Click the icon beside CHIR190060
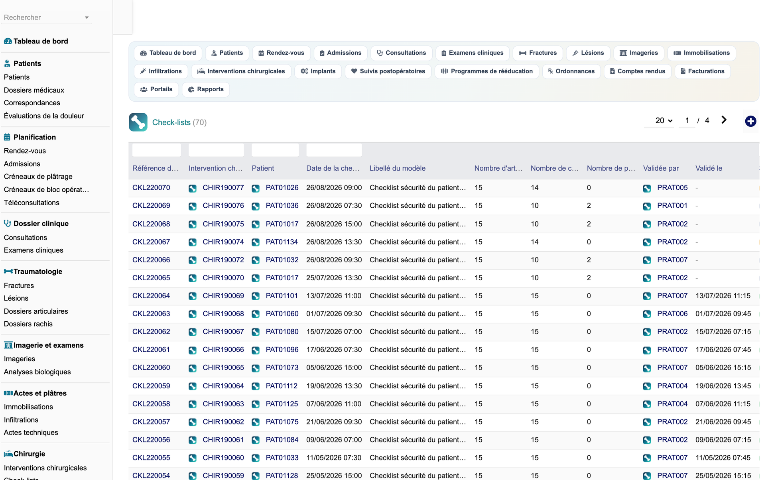Image resolution: width=776 pixels, height=480 pixels. click(193, 458)
